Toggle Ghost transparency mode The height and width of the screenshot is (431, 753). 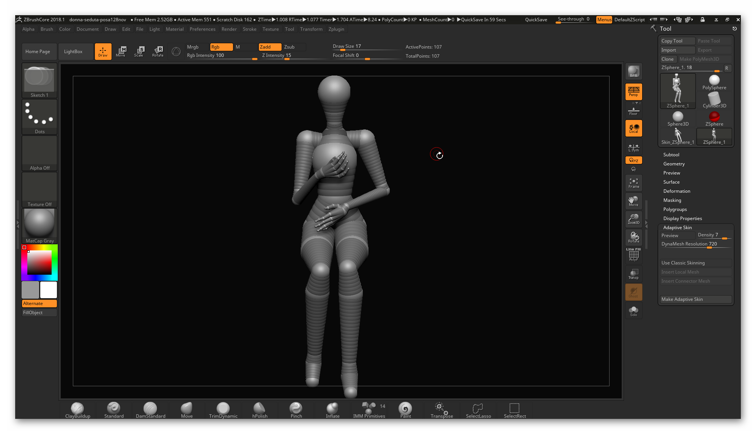(x=633, y=292)
